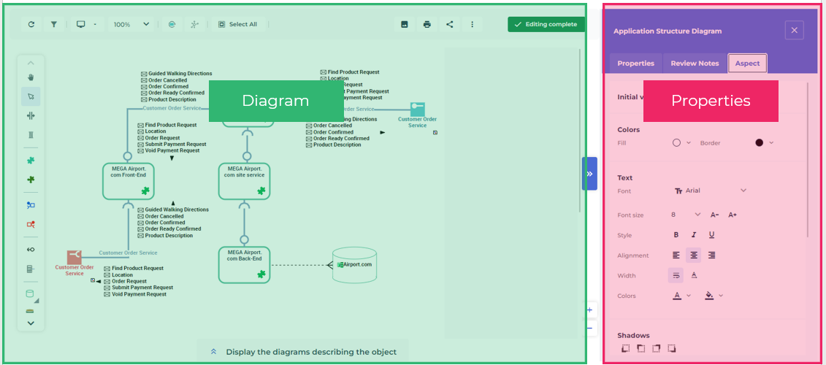This screenshot has height=365, width=826.
Task: Toggle bold text style
Action: 676,235
